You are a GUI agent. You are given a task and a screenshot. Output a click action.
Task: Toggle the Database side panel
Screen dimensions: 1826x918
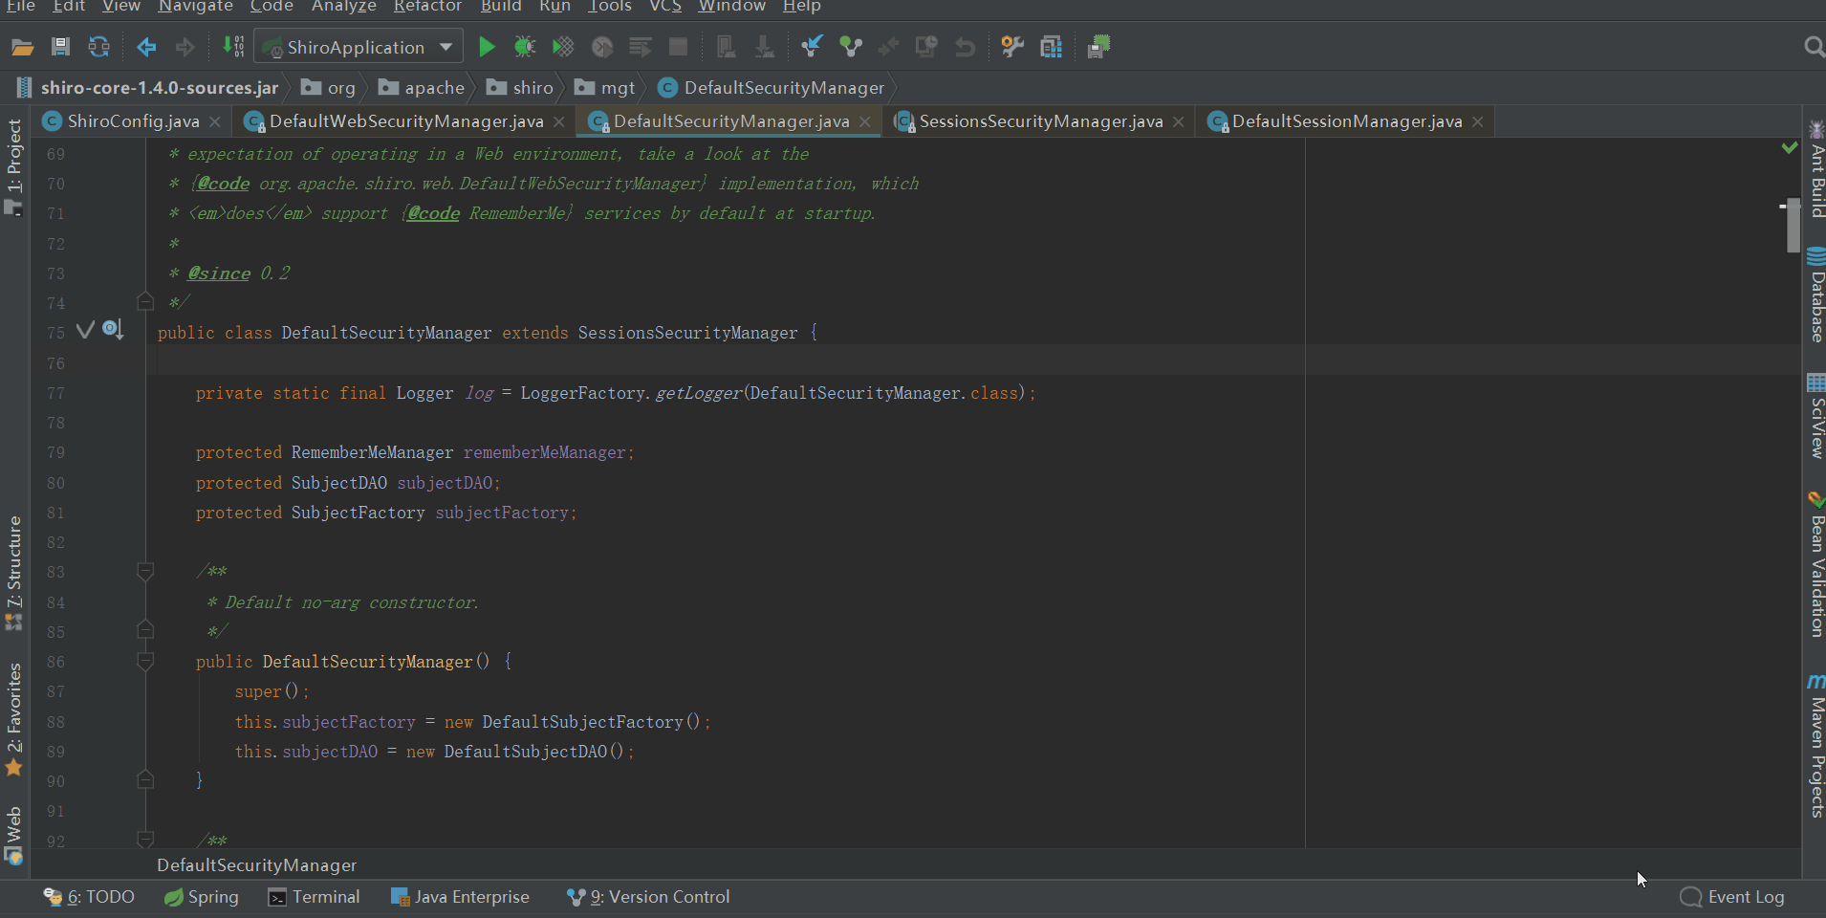[1815, 295]
